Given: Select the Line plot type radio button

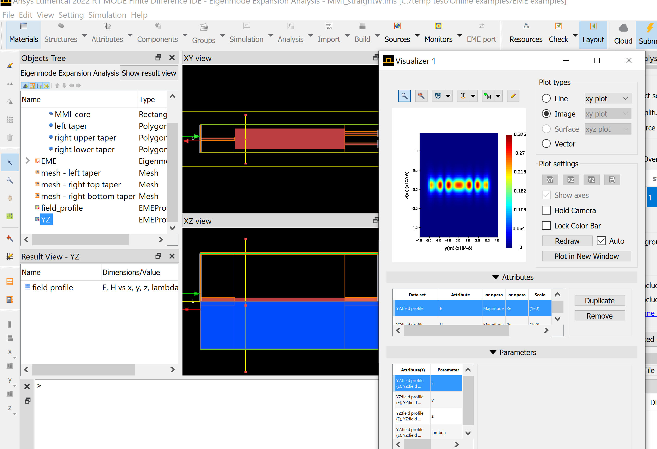Looking at the screenshot, I should click(546, 99).
